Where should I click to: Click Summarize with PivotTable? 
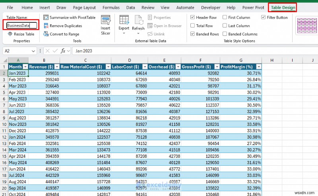[x=69, y=18]
